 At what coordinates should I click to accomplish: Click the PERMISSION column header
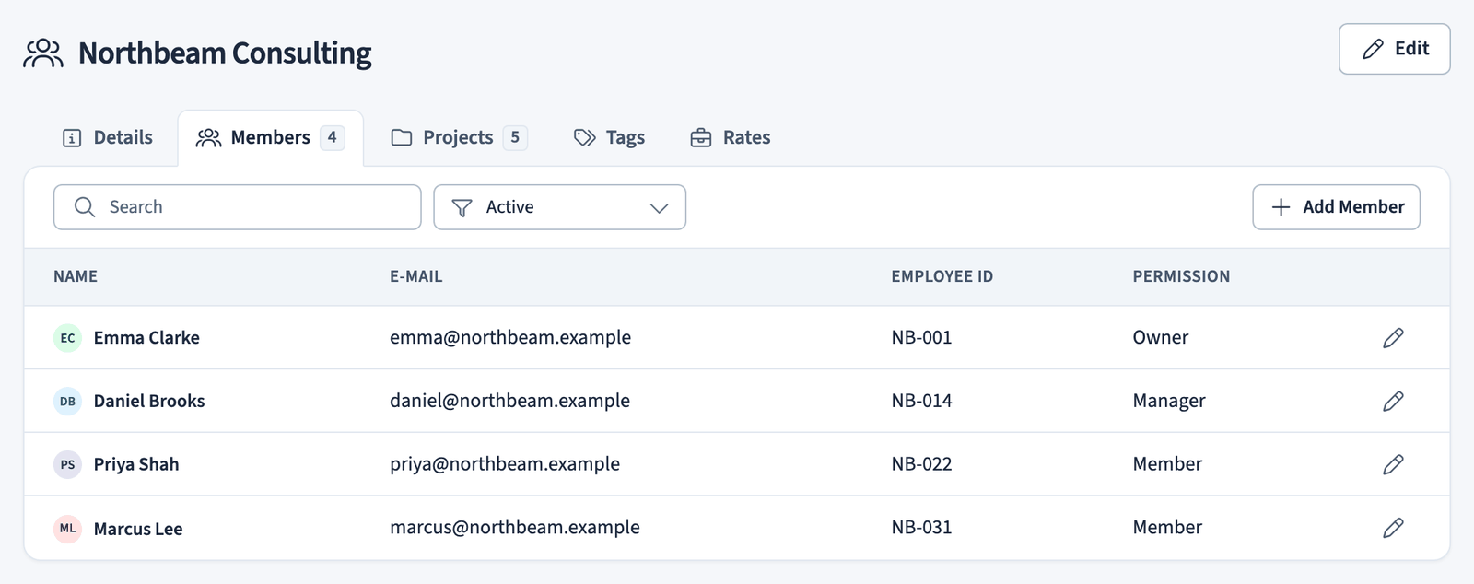(1181, 276)
